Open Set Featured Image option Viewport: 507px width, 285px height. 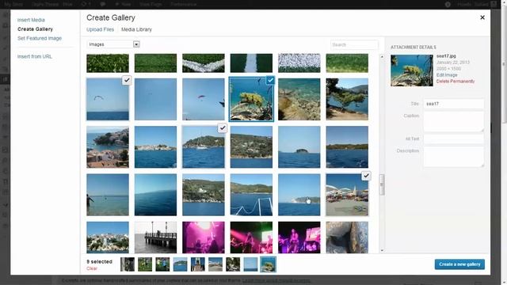click(40, 38)
